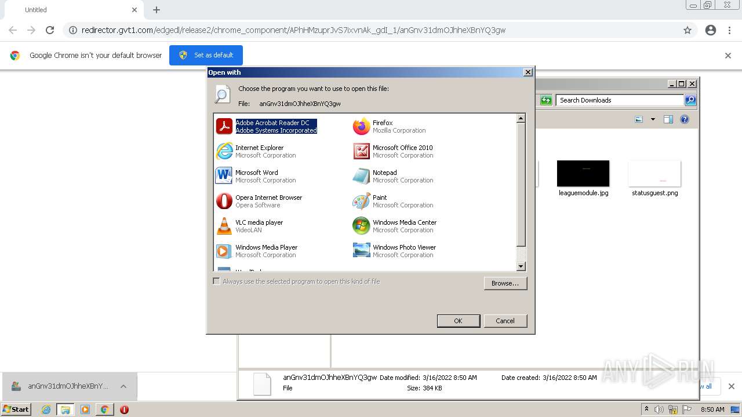Image resolution: width=742 pixels, height=417 pixels.
Task: Select VLC media player cone icon
Action: click(224, 226)
